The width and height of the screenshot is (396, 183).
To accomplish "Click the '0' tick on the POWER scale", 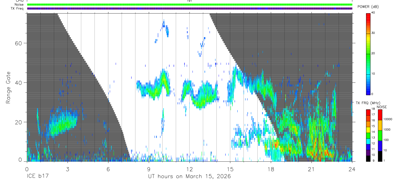I will (x=373, y=94).
